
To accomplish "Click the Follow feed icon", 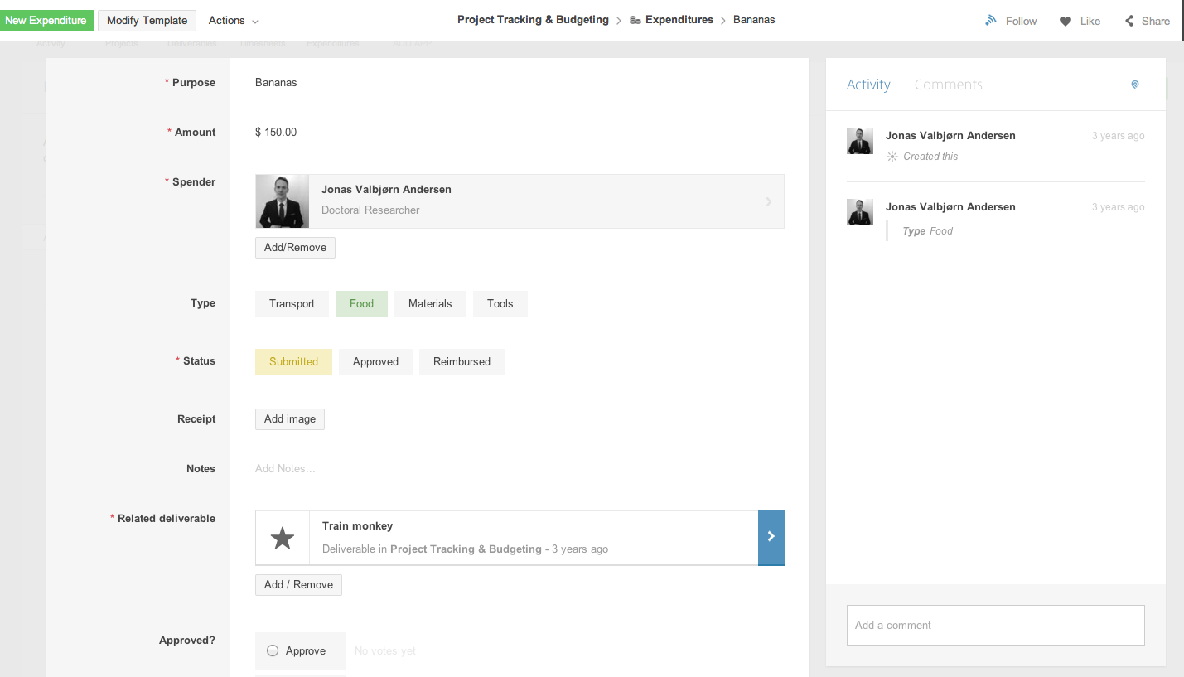I will pos(990,21).
